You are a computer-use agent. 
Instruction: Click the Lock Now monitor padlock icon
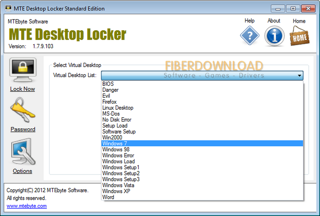[x=23, y=70]
